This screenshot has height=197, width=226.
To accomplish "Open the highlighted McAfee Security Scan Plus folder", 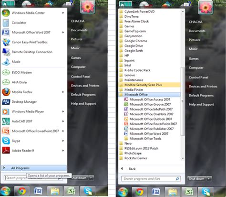I will pos(149,85).
